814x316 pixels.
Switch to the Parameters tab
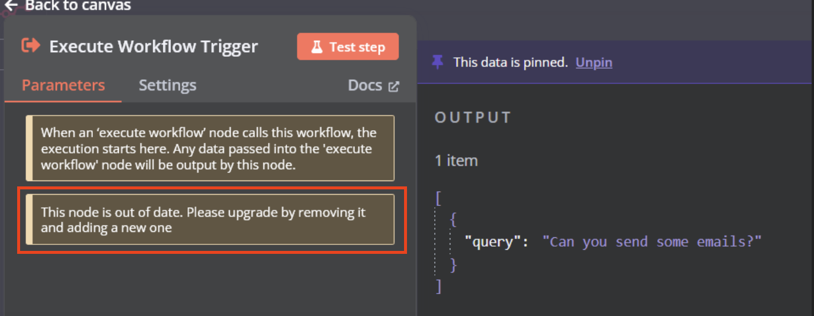coord(63,85)
